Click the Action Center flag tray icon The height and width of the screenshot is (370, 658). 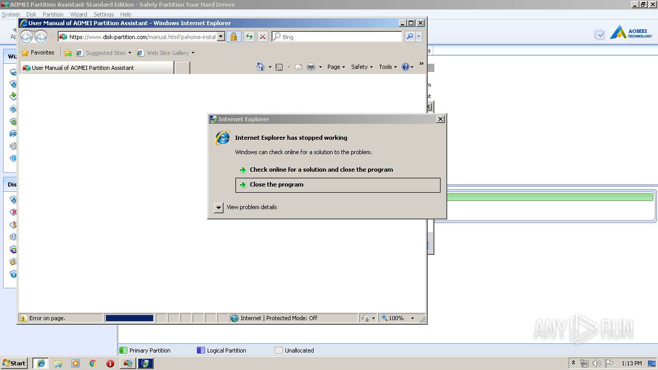point(609,363)
